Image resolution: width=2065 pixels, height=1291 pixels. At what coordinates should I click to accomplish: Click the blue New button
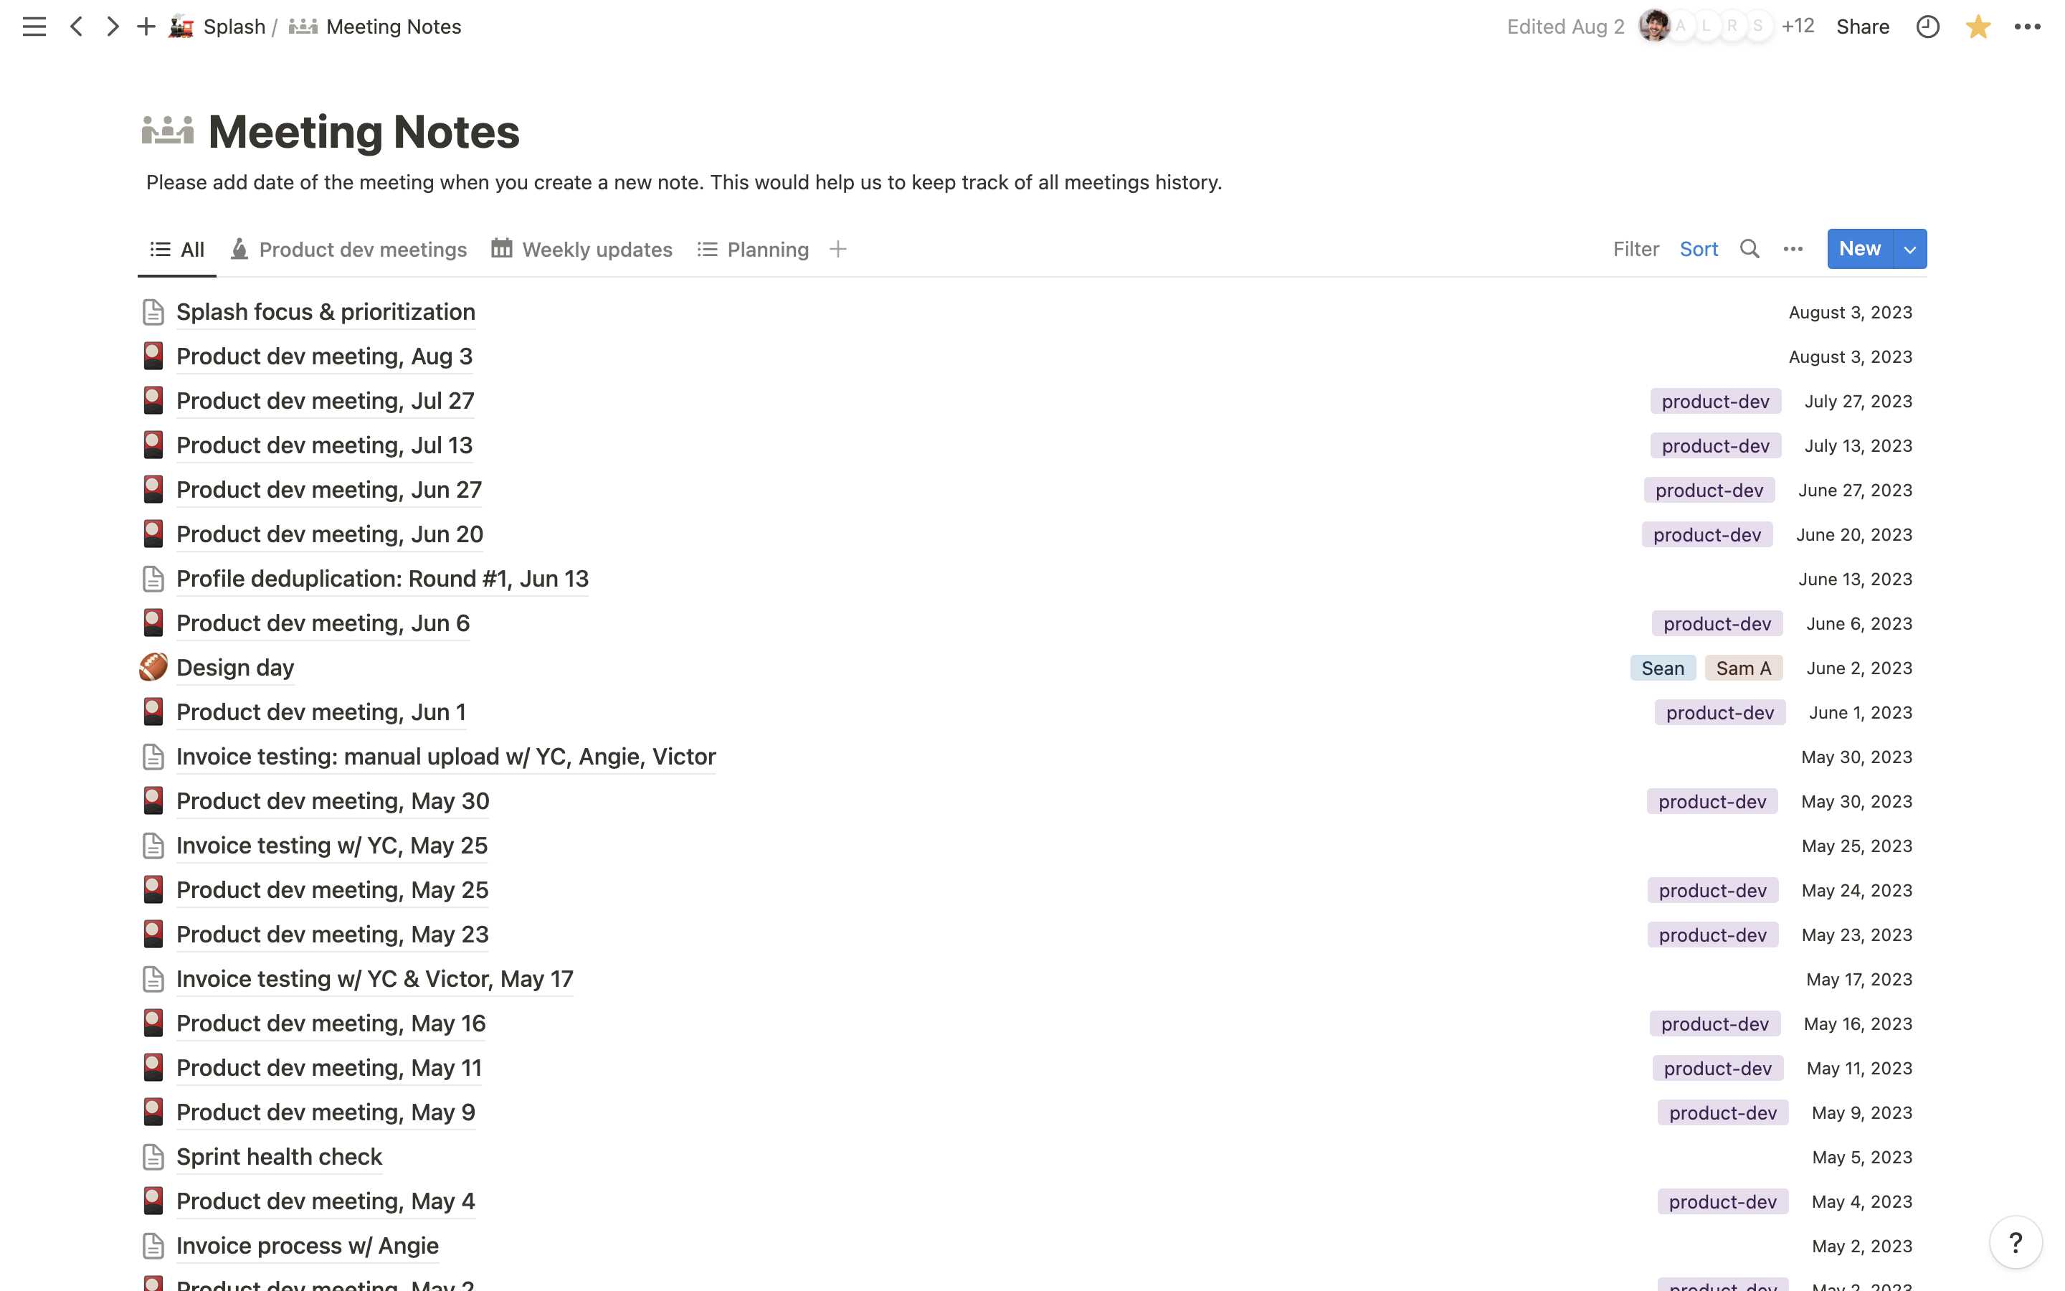point(1859,250)
